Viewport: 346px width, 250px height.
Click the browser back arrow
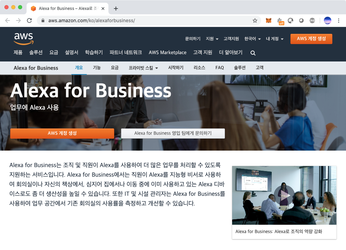7,20
